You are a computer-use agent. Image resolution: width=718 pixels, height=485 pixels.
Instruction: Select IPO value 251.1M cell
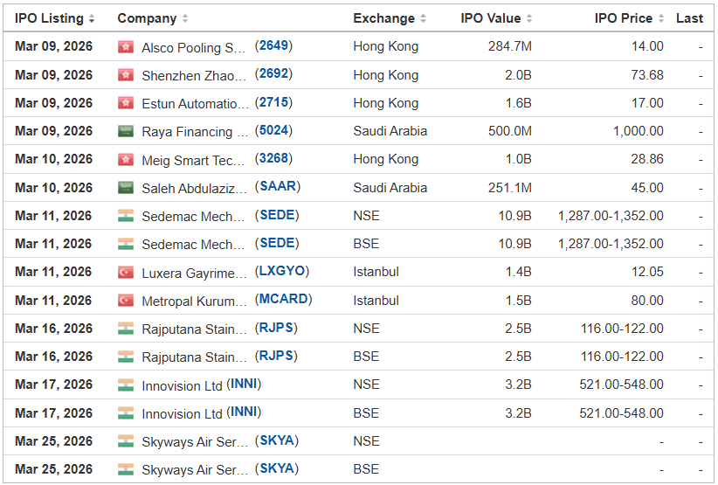(x=509, y=188)
